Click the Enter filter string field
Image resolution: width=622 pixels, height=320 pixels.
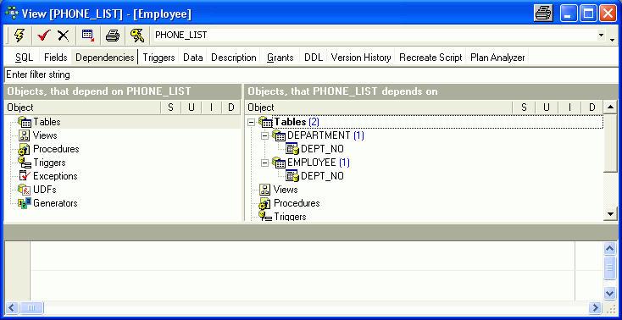311,74
